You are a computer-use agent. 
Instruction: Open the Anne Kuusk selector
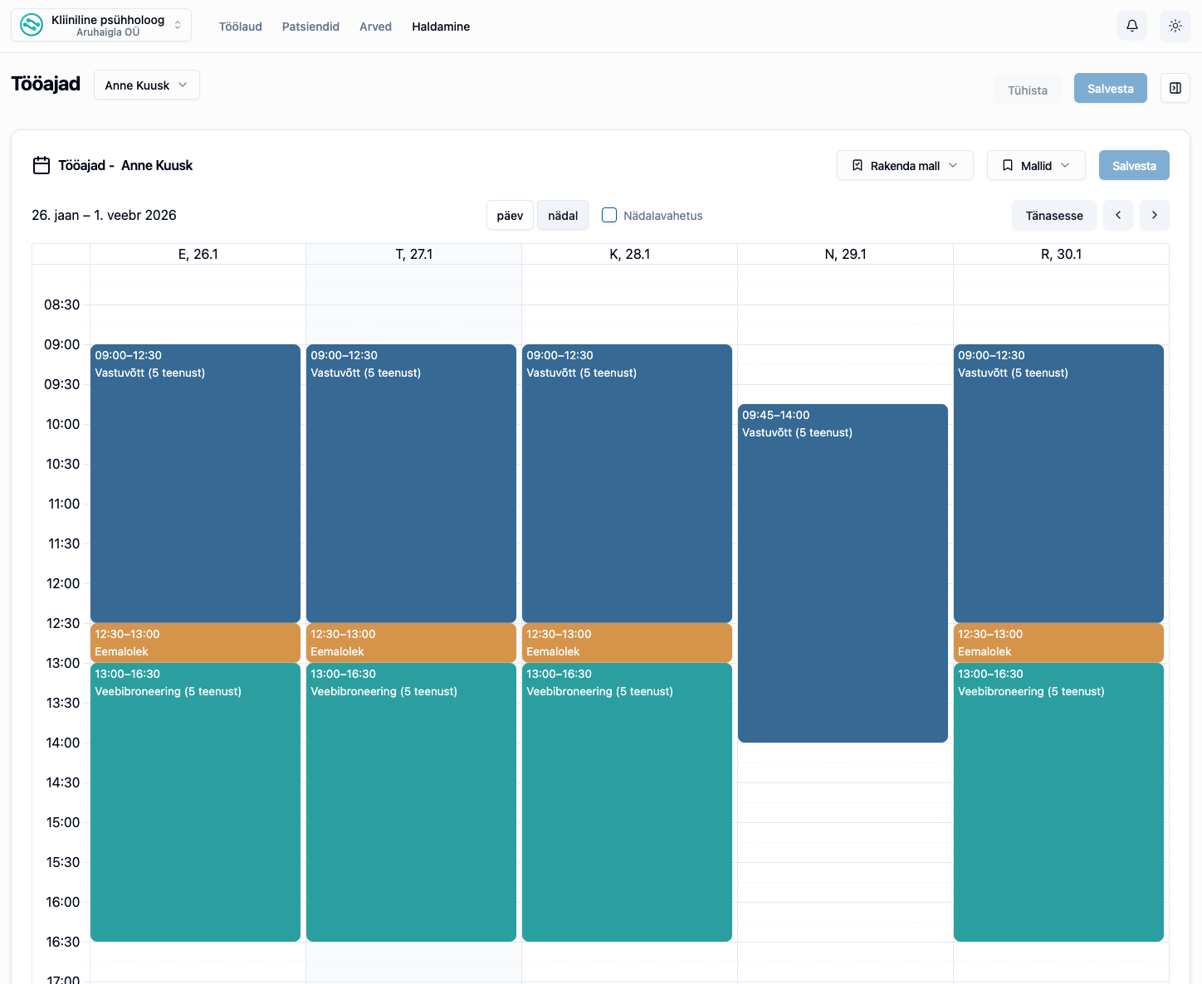click(x=146, y=85)
